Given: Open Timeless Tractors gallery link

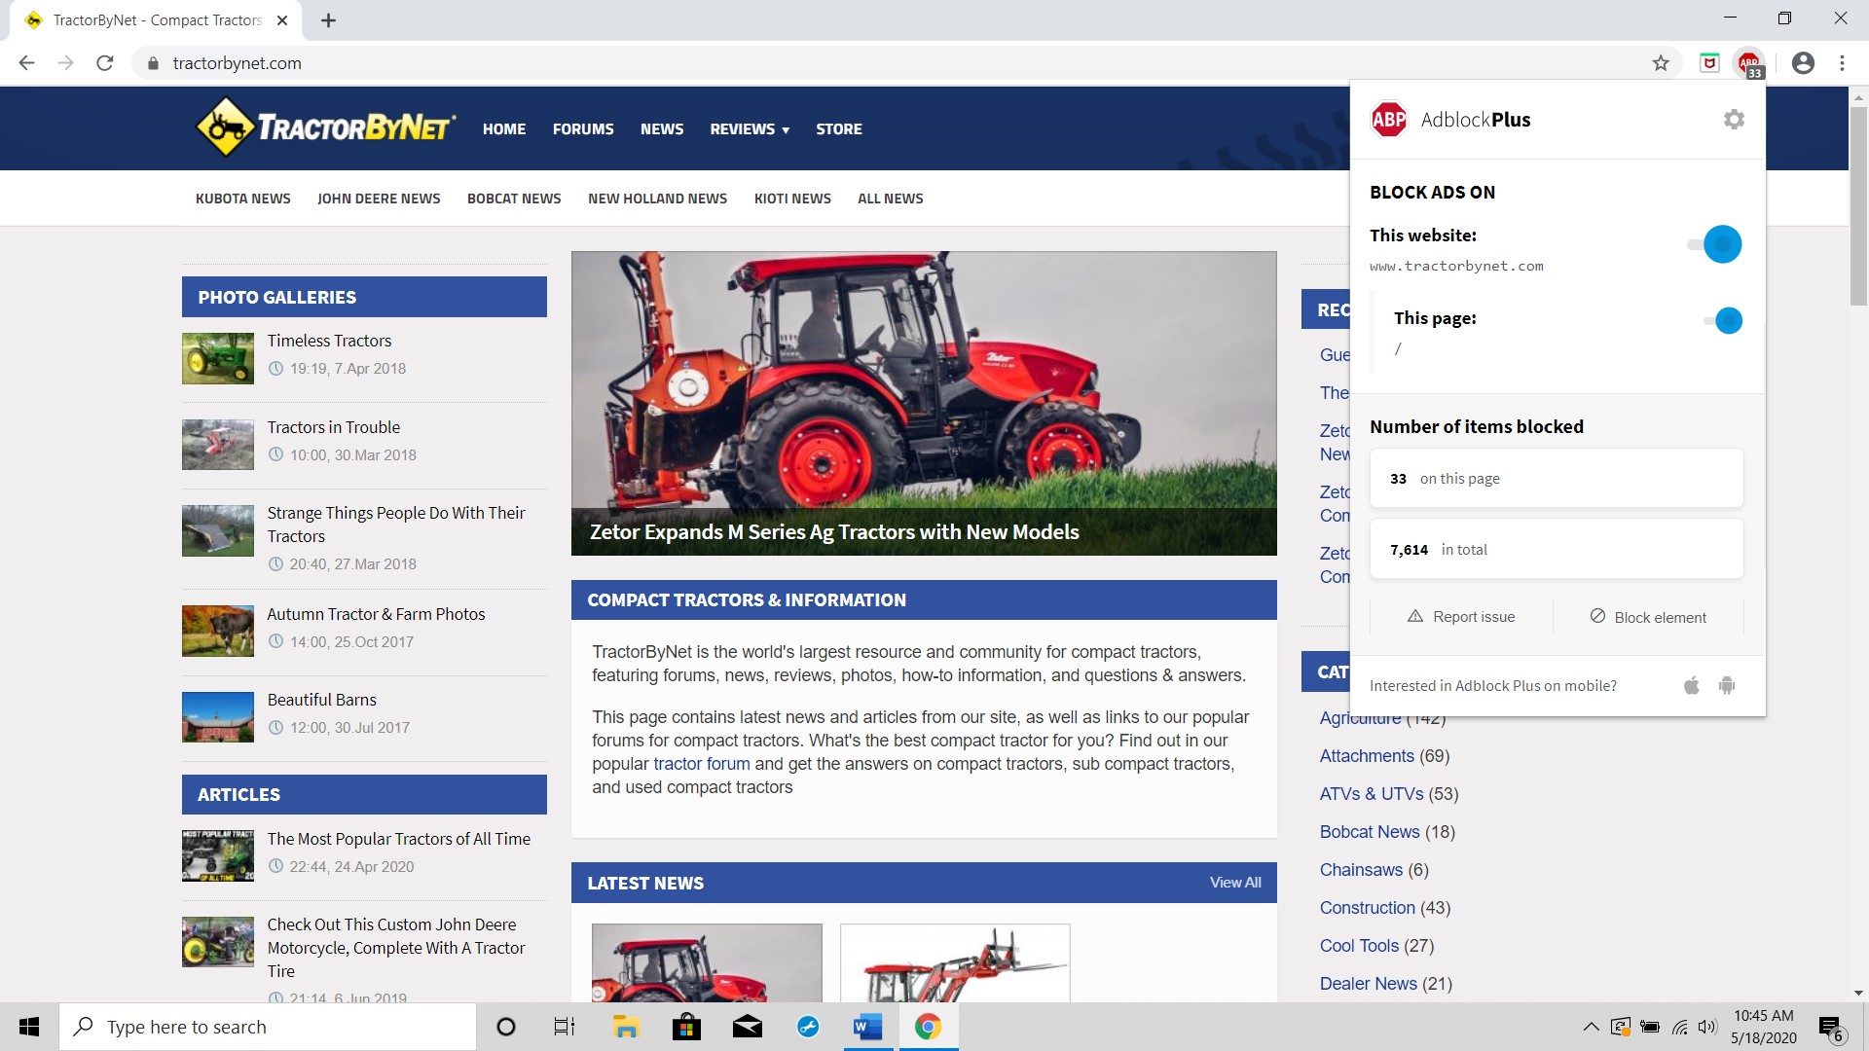Looking at the screenshot, I should point(329,341).
